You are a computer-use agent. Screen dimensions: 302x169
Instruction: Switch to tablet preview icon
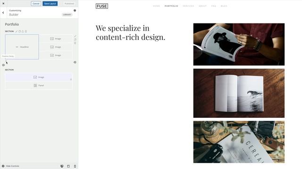click(x=68, y=166)
